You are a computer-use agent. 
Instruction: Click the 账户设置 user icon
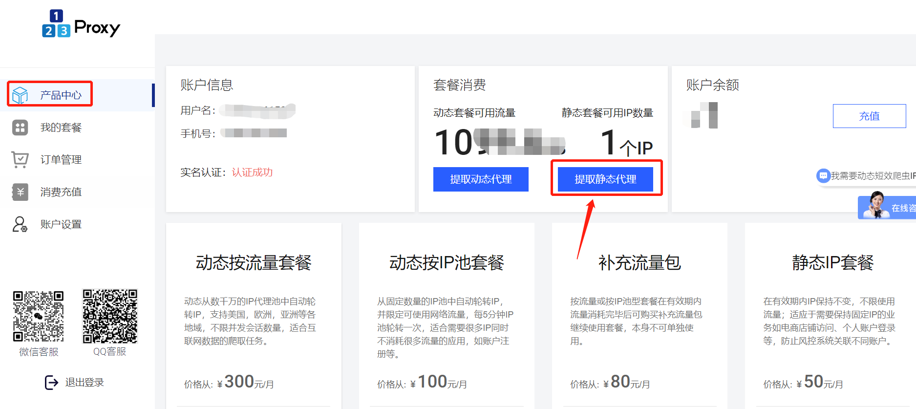click(20, 224)
